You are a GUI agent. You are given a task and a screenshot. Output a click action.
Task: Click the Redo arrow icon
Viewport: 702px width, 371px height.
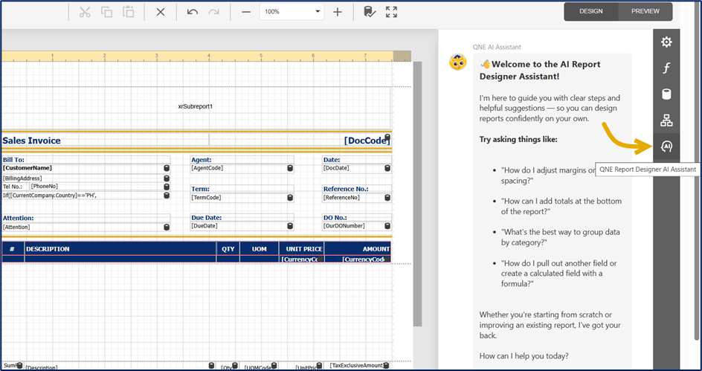coord(214,12)
